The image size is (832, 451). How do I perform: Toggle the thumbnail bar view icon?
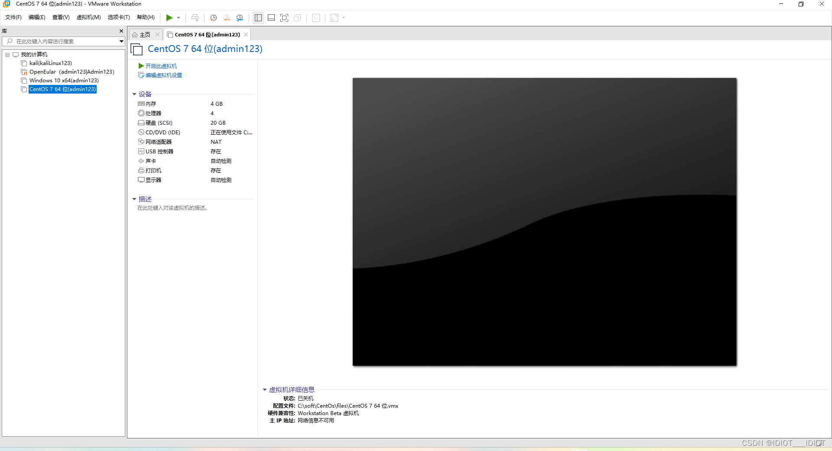(x=271, y=18)
